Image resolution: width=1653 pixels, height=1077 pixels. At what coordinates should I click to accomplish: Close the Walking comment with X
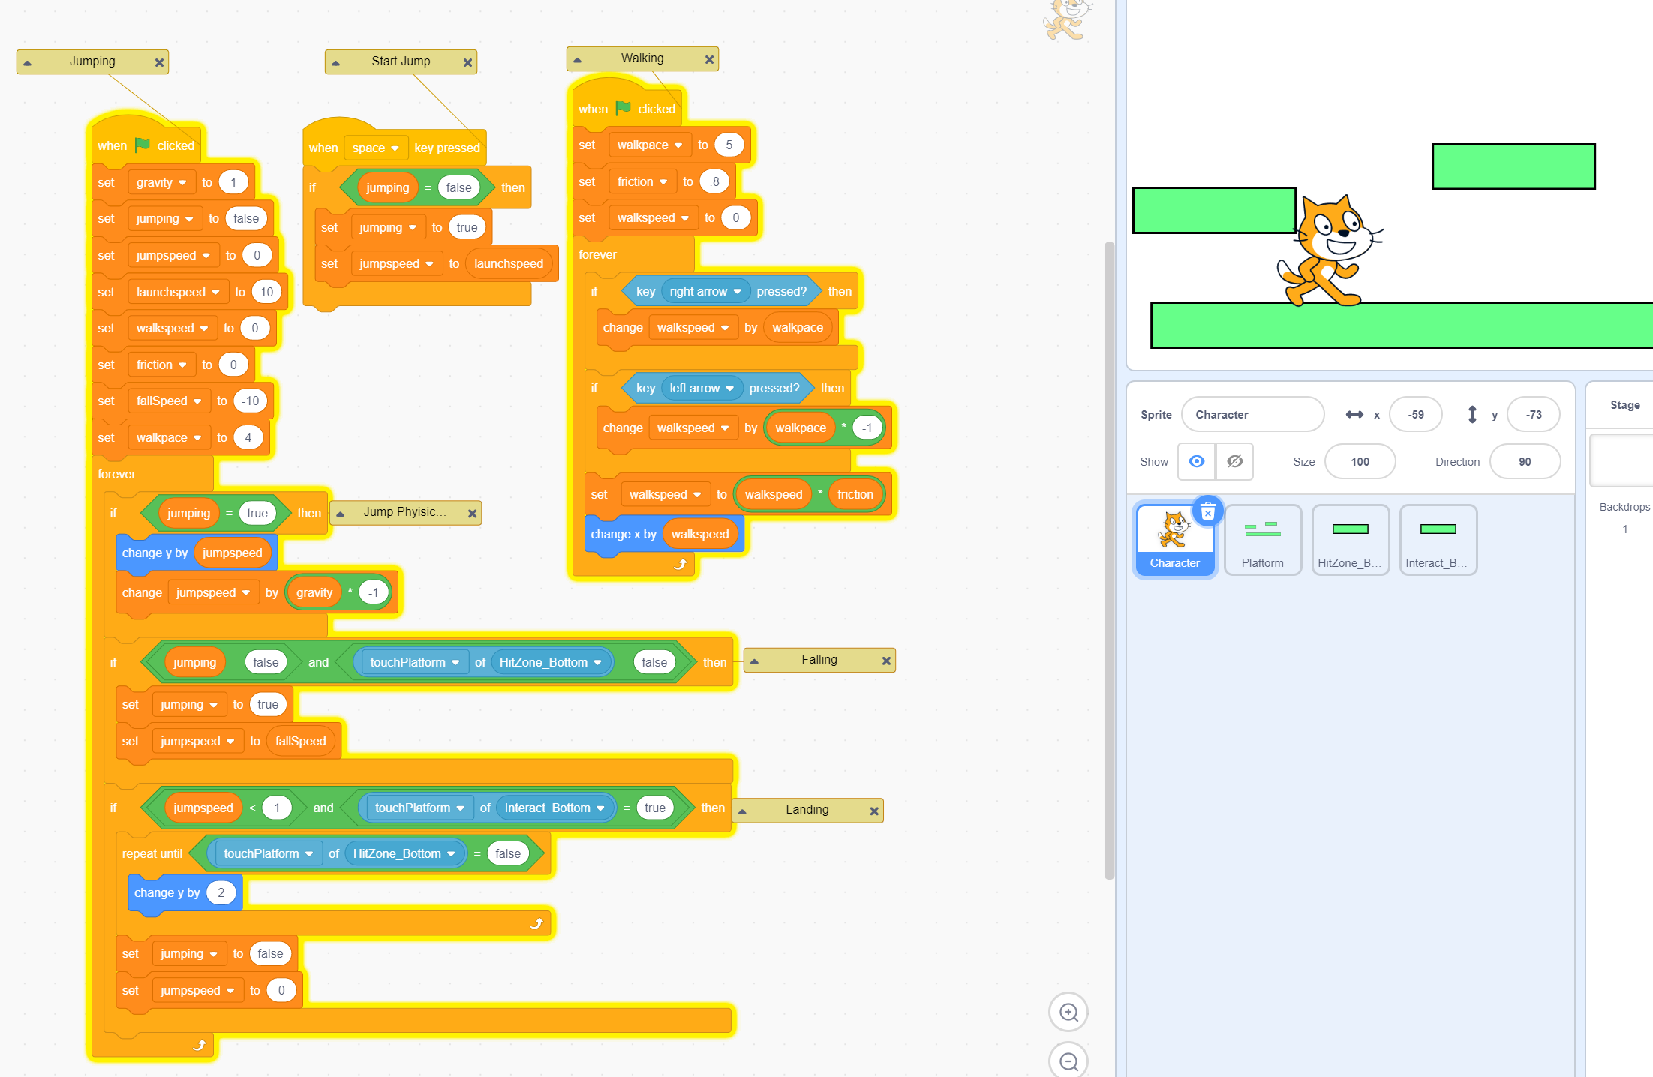[x=709, y=59]
